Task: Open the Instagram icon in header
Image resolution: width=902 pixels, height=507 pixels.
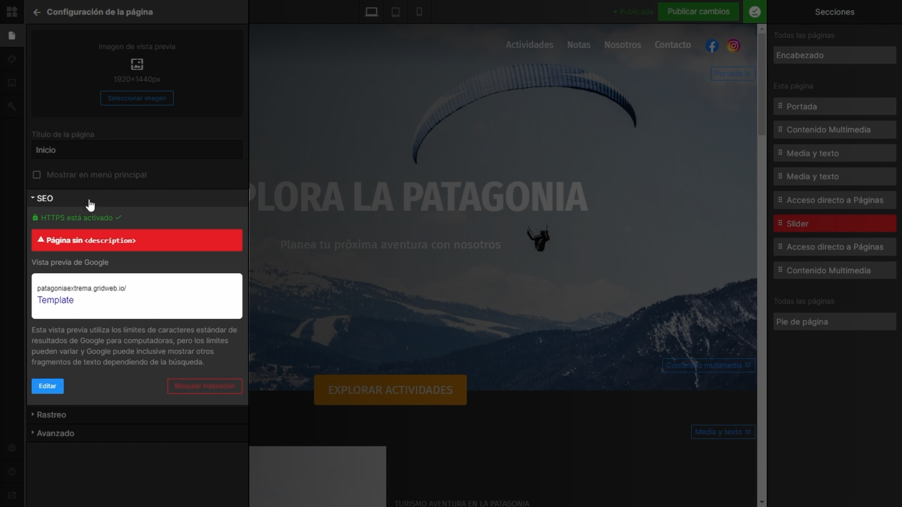Action: (x=733, y=46)
